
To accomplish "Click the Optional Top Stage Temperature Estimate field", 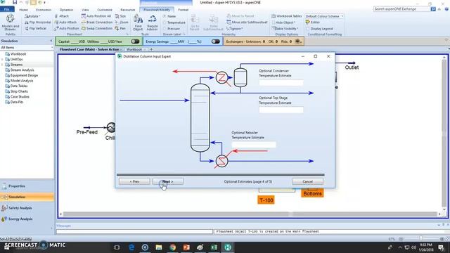I will (281, 110).
